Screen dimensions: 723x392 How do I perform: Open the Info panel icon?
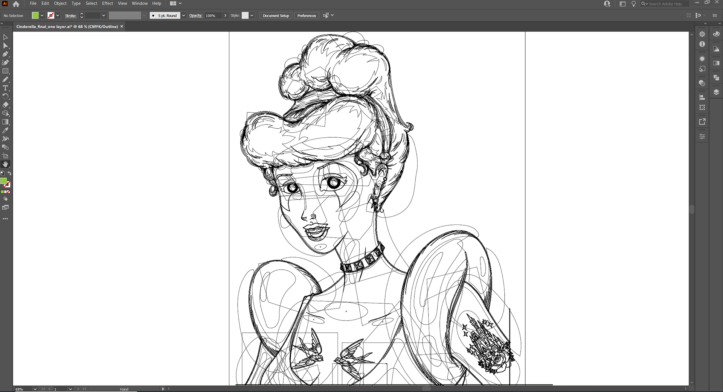coord(702,44)
